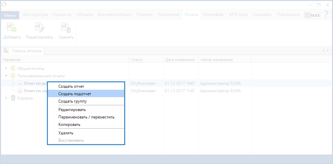Choose Создать отчет from context menu
The width and height of the screenshot is (333, 164).
pos(86,86)
